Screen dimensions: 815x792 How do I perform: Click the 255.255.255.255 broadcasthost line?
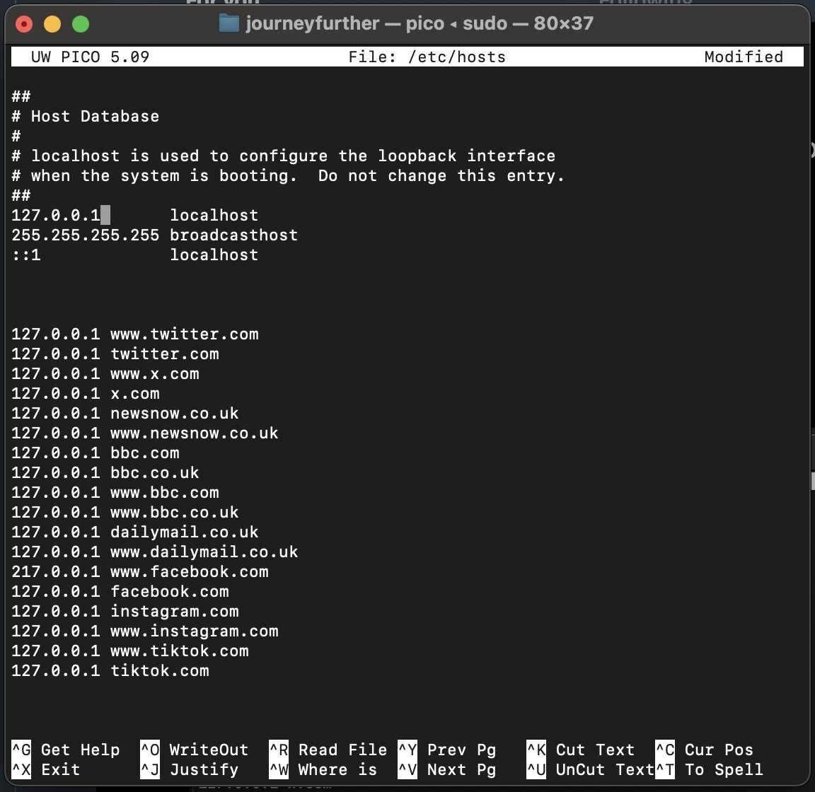click(154, 234)
